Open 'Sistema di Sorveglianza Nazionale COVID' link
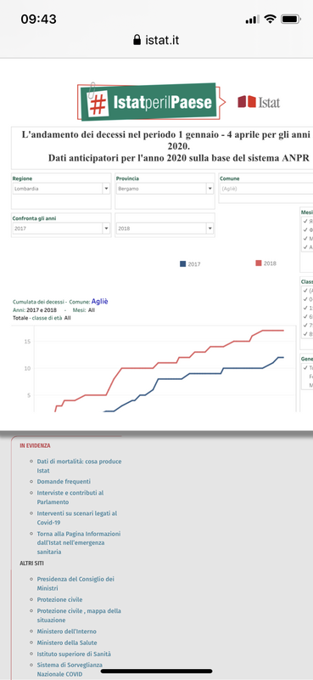This screenshot has width=313, height=680. pyautogui.click(x=70, y=670)
